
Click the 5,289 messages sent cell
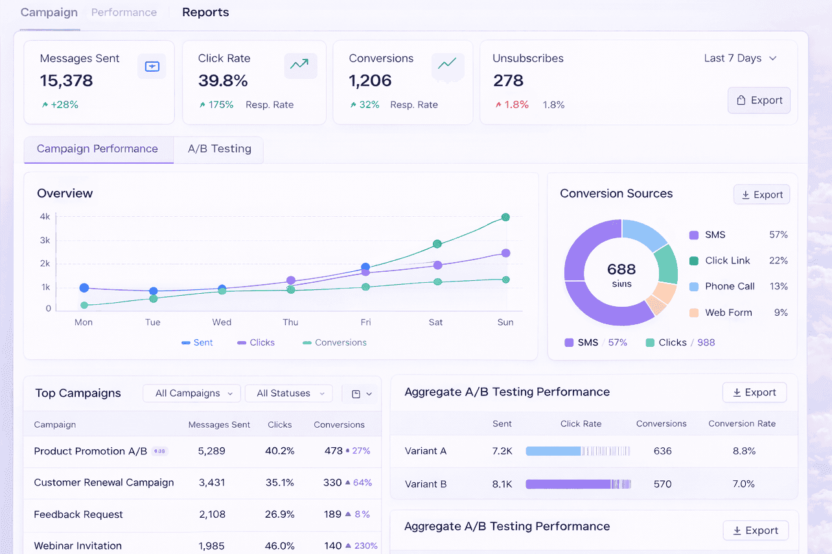pyautogui.click(x=212, y=451)
